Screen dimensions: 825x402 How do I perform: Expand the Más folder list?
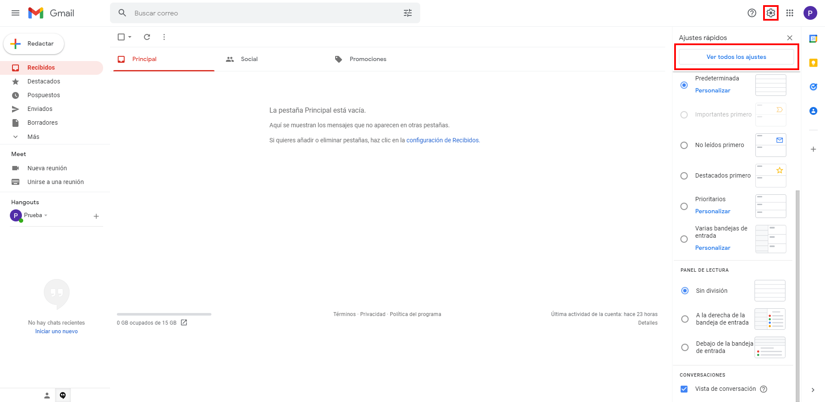pyautogui.click(x=26, y=137)
